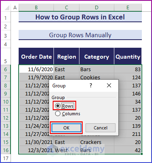Click the Quantity header cell

click(128, 56)
